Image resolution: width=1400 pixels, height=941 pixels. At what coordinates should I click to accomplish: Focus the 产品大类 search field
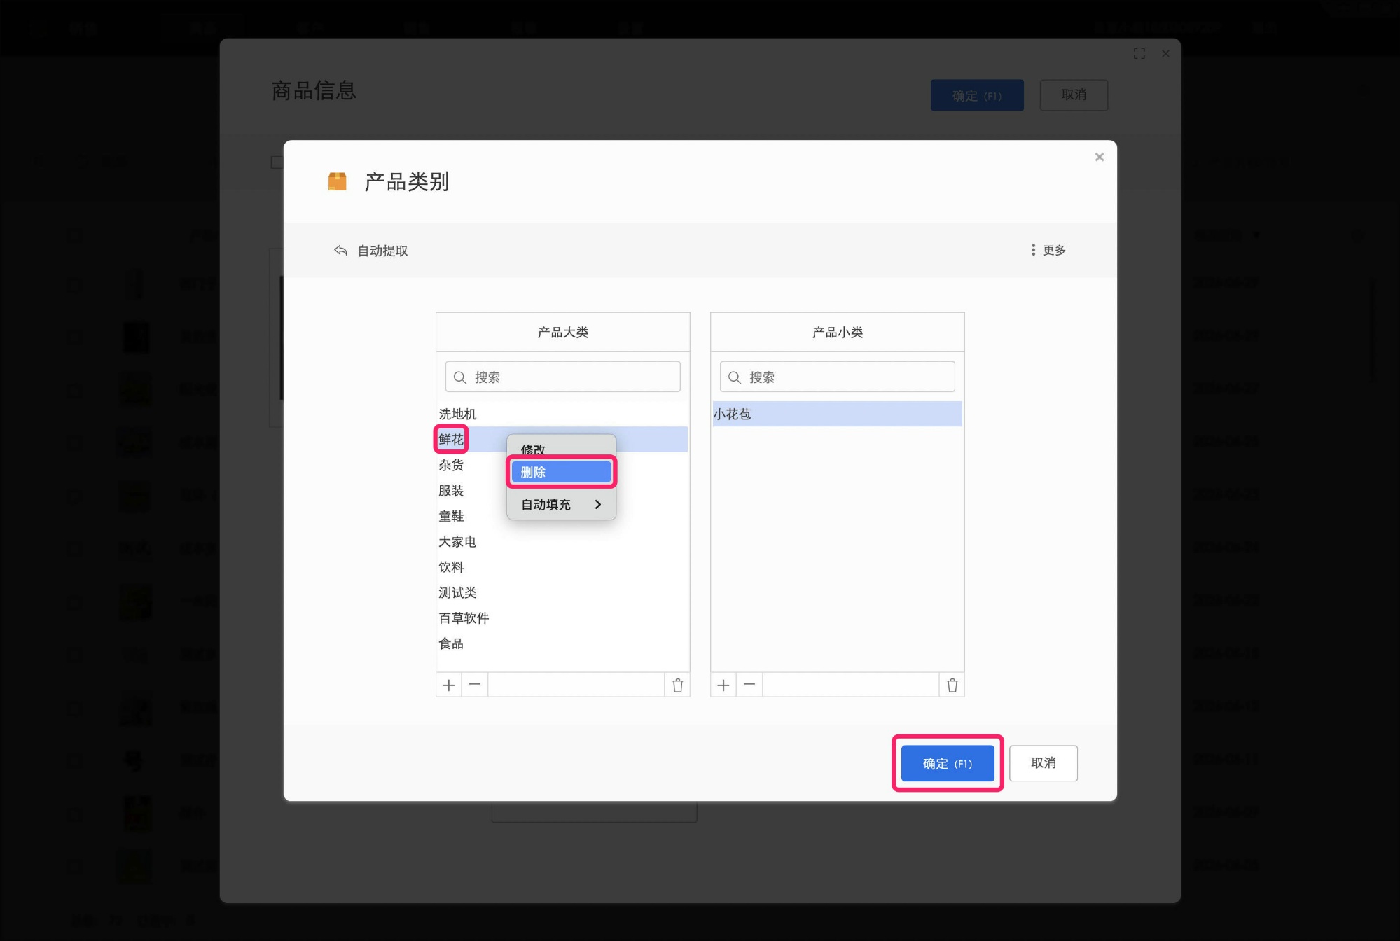coord(563,377)
